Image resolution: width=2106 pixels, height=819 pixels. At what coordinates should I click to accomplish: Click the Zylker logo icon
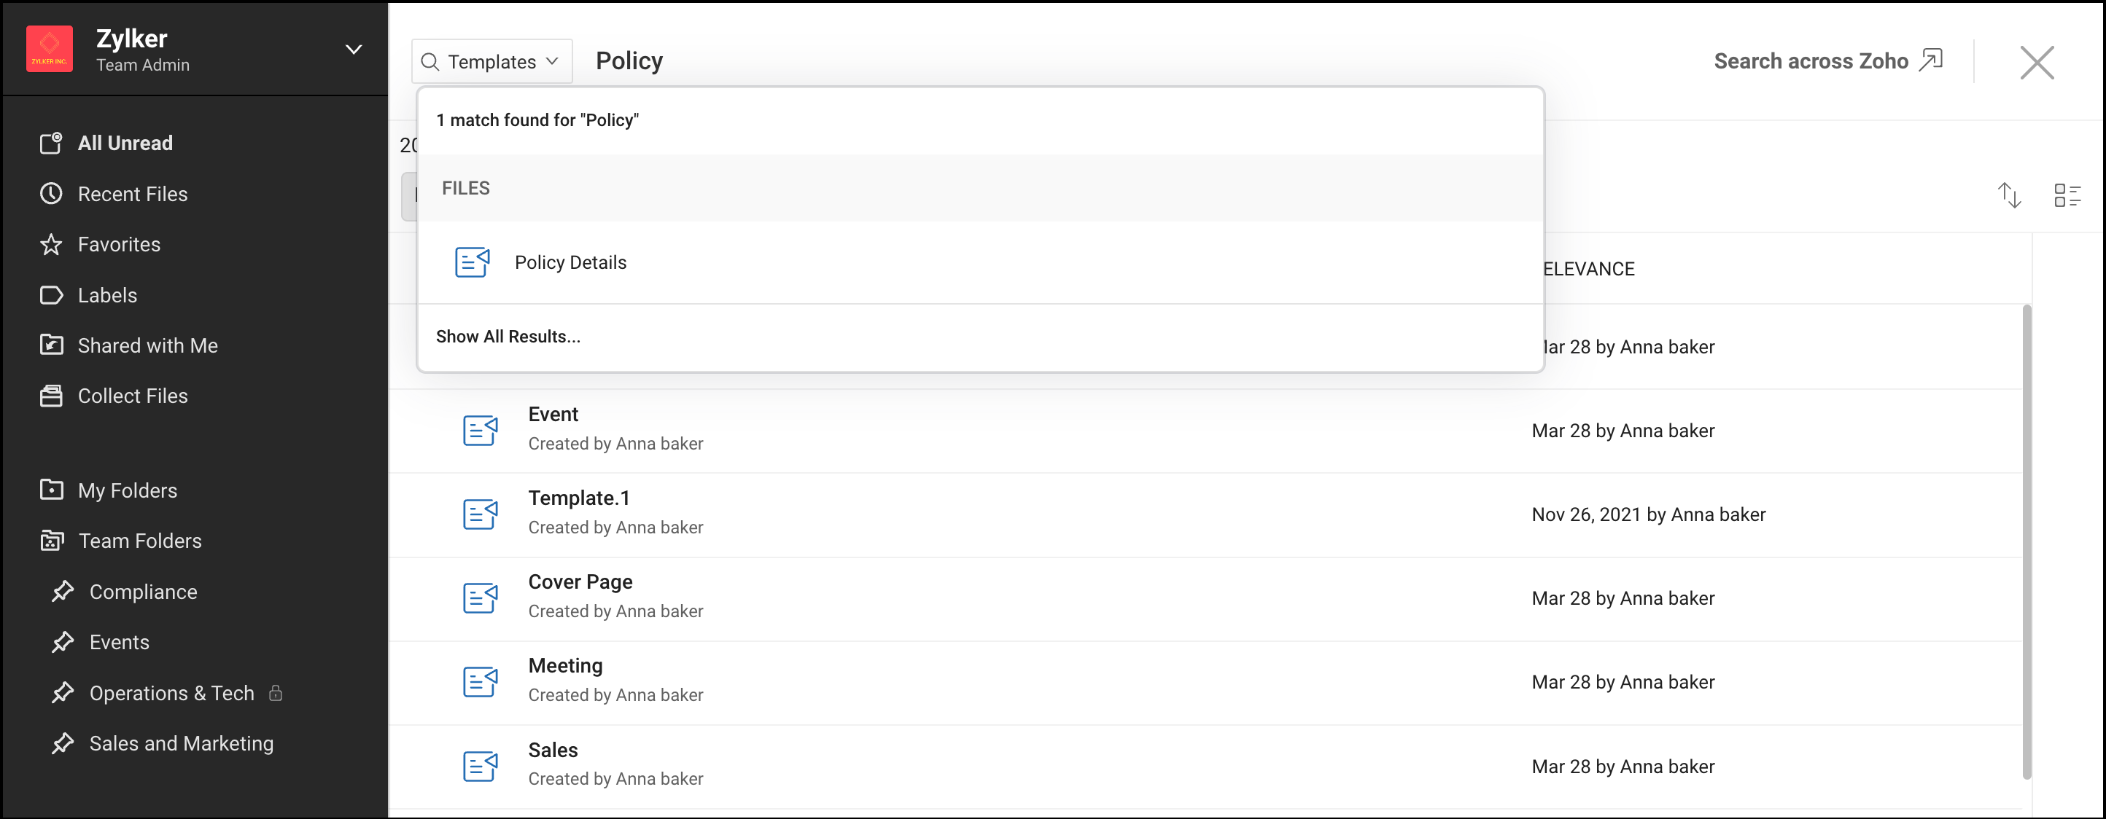point(49,49)
